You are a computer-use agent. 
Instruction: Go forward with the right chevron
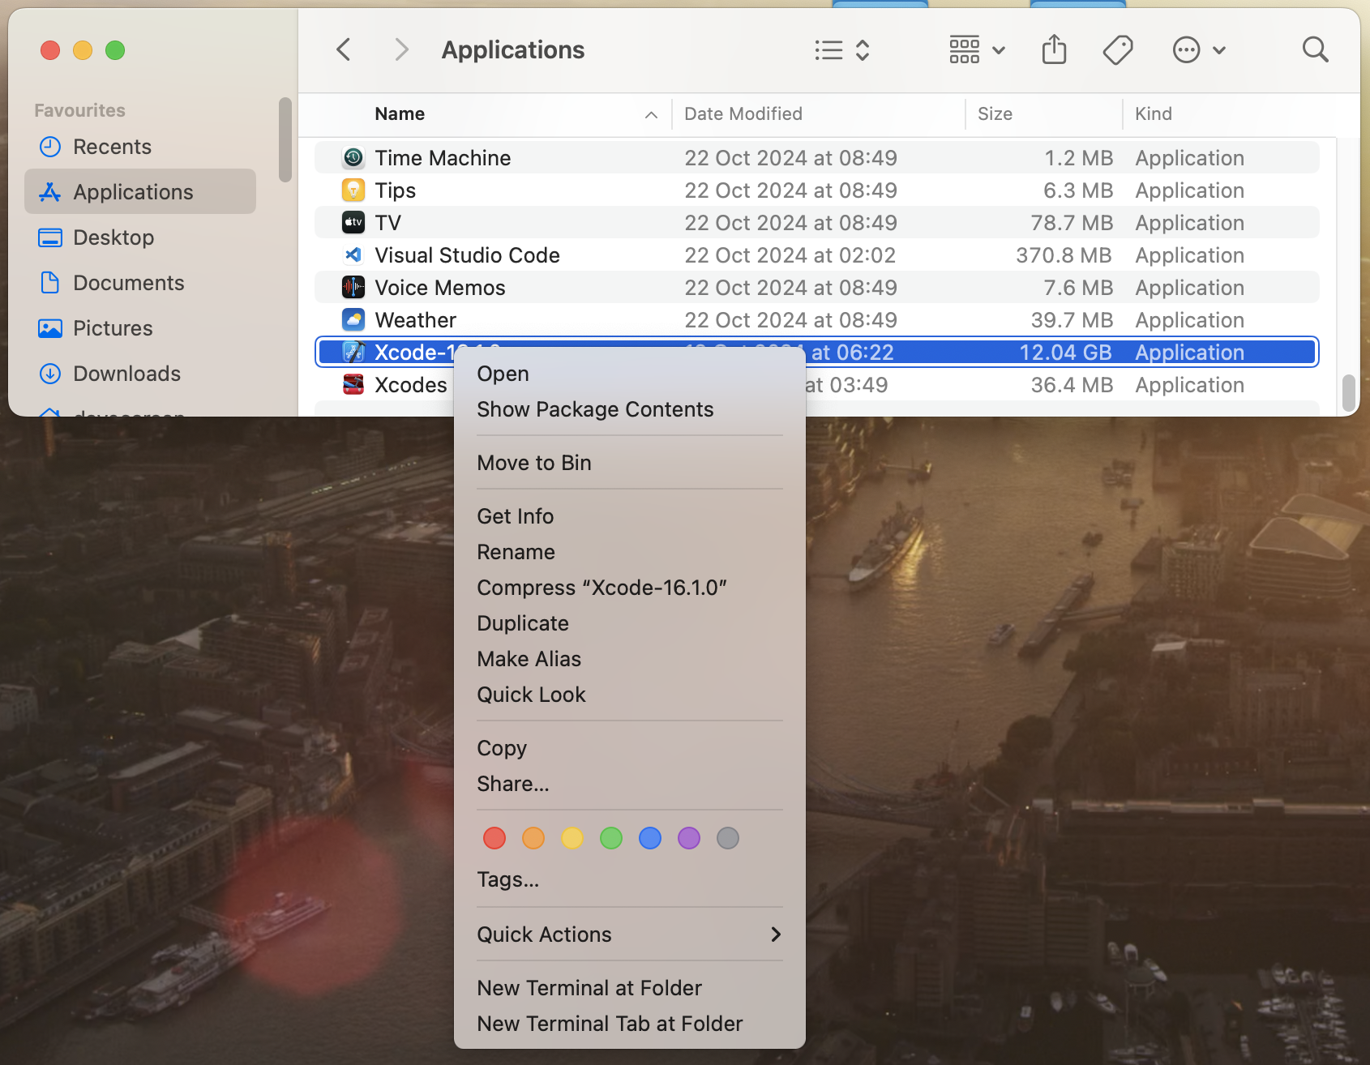400,50
